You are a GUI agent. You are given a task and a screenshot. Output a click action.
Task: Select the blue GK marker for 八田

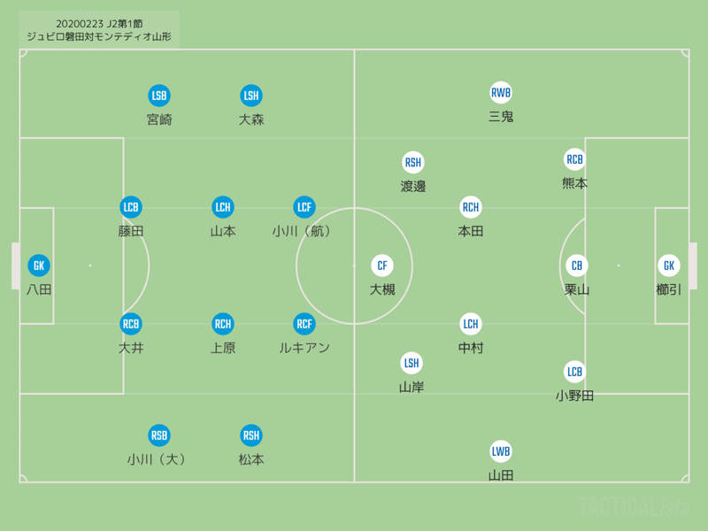click(x=39, y=265)
